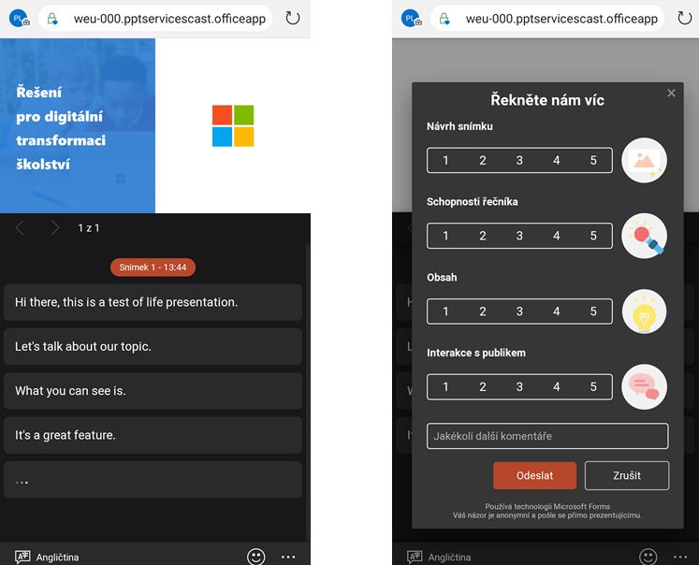Open the three-dot menu in the left screen
Screen dimensions: 699x565
coord(288,557)
